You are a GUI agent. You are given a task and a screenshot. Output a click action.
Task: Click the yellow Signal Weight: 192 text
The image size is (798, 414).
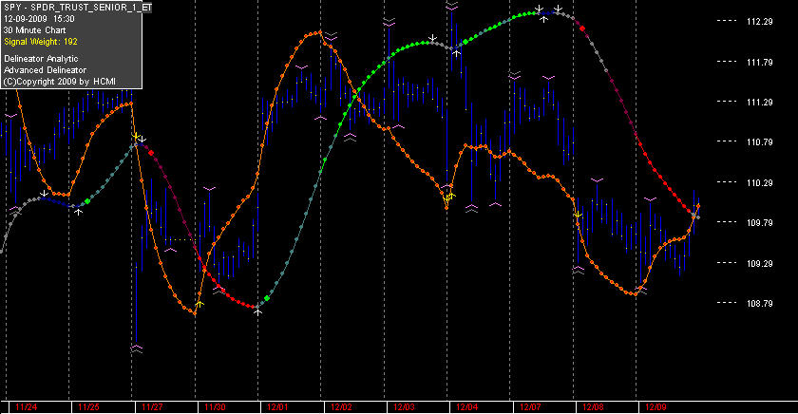pos(41,42)
